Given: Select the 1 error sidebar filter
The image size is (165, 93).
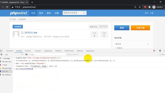Looking at the screenshot, I should (x=6, y=65).
